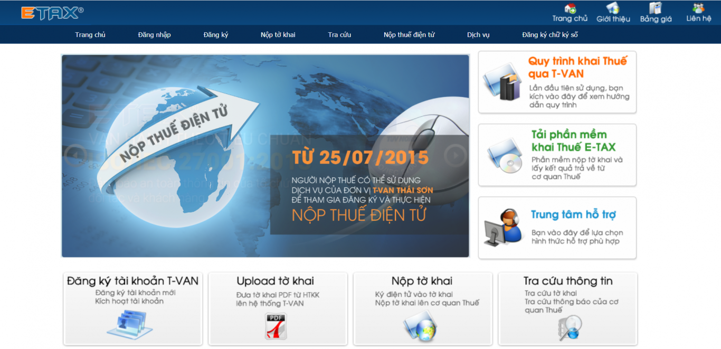Open the Upload tờ khai heading

click(275, 281)
